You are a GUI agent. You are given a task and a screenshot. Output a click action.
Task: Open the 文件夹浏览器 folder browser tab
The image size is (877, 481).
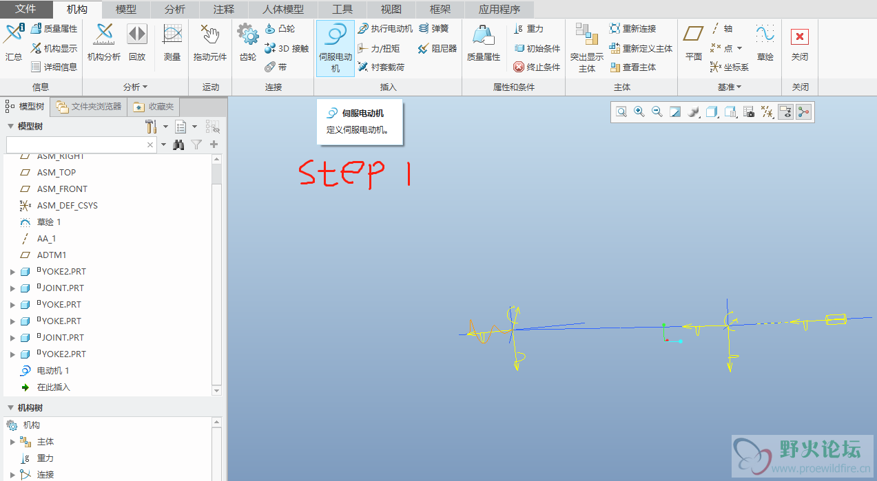pyautogui.click(x=89, y=107)
